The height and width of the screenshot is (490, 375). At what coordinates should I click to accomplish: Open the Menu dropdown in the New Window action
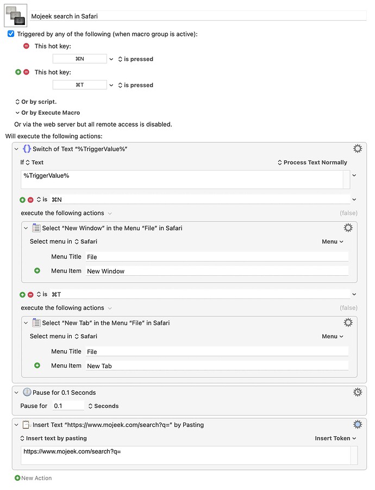(x=333, y=241)
